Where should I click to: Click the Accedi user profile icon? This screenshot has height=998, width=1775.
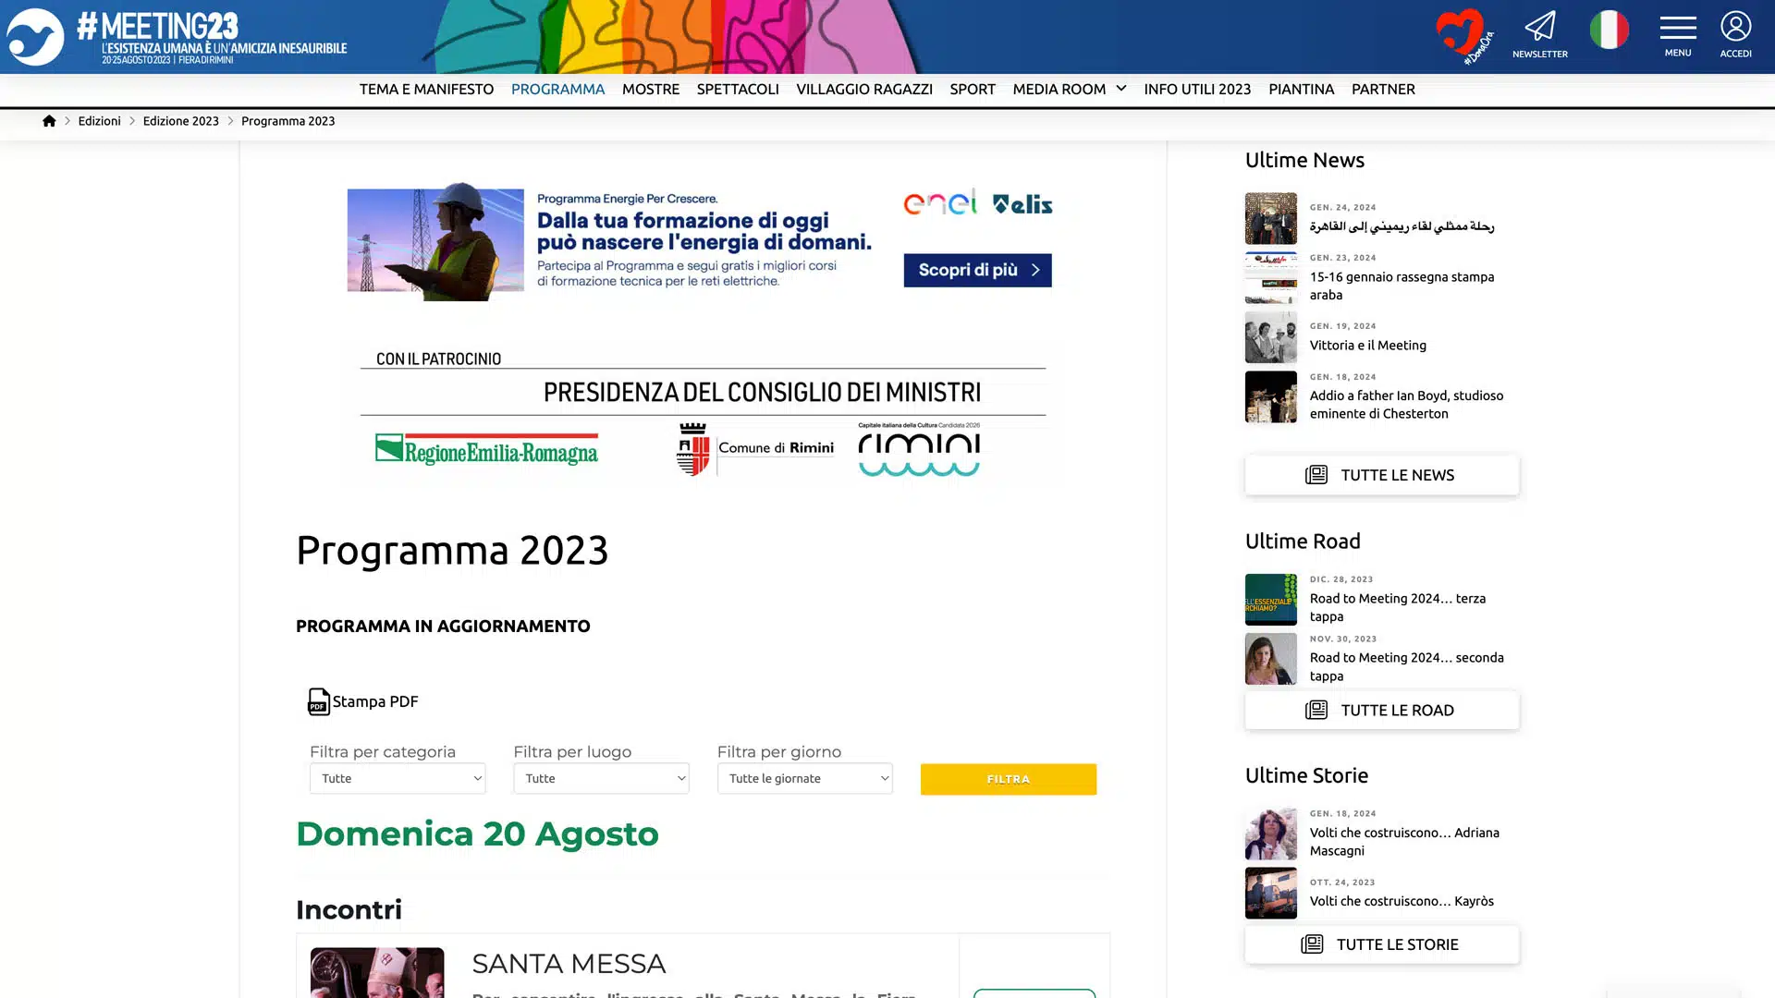click(1735, 35)
